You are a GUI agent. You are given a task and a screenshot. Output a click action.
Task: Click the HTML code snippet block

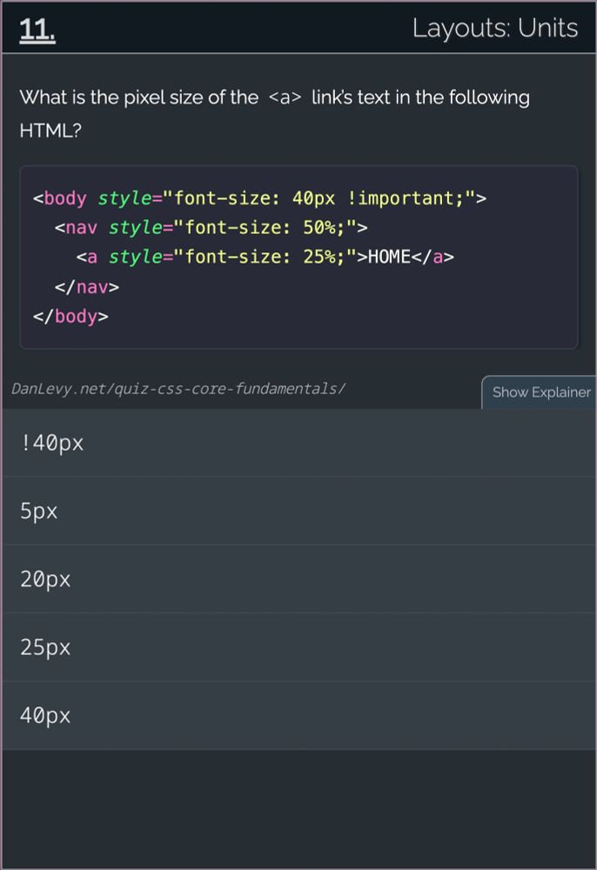pos(298,257)
